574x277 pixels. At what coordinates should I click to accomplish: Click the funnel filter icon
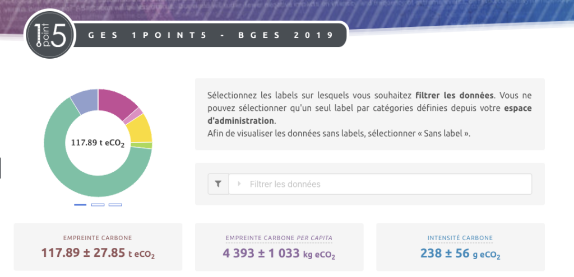pos(218,184)
